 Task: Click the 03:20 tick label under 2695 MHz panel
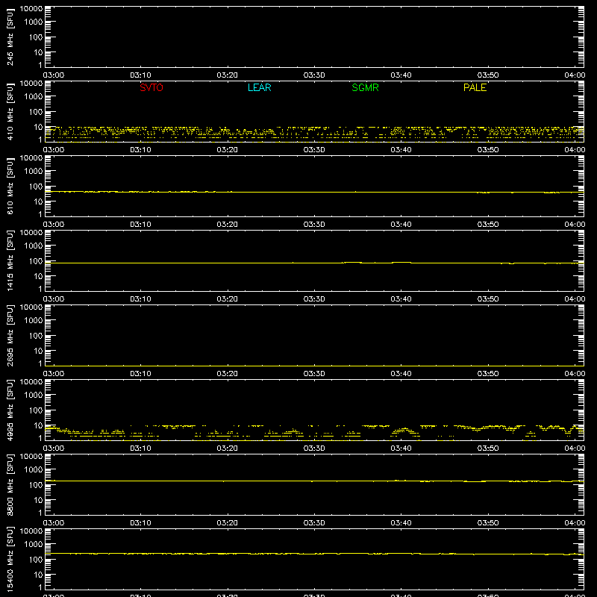(x=228, y=374)
